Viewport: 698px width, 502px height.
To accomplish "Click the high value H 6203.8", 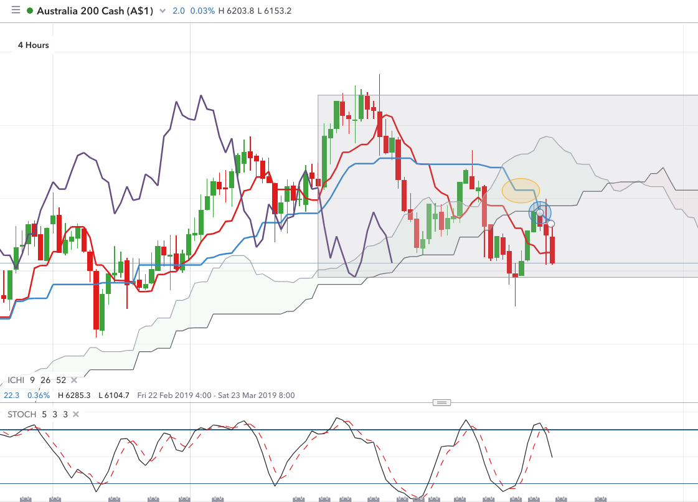I will click(x=236, y=11).
